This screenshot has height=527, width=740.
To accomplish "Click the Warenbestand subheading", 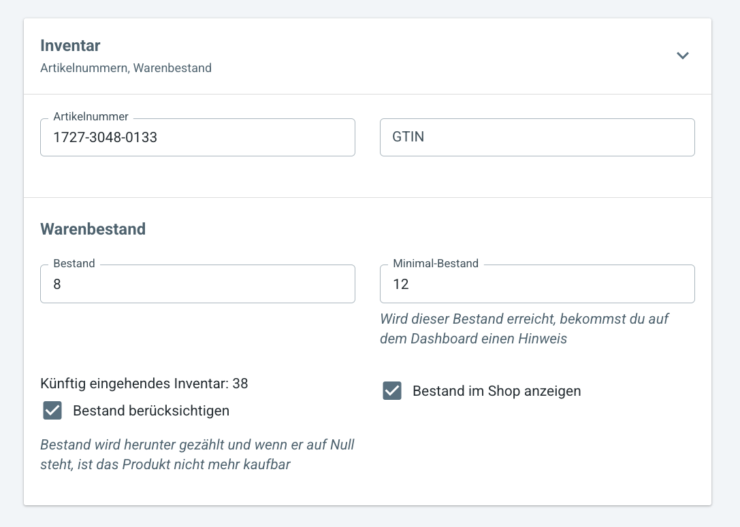I will 93,229.
